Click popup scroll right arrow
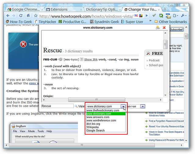This screenshot has height=154, width=195. (x=161, y=100)
